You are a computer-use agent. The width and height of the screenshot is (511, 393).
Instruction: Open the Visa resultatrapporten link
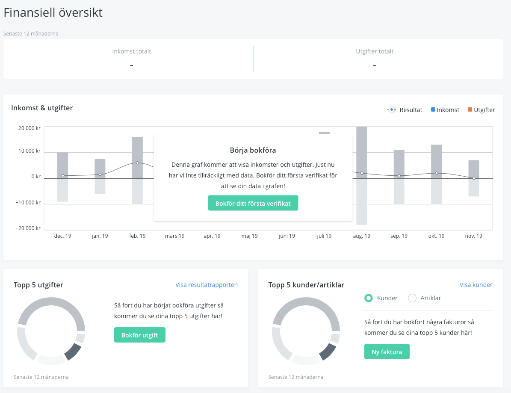tap(206, 285)
